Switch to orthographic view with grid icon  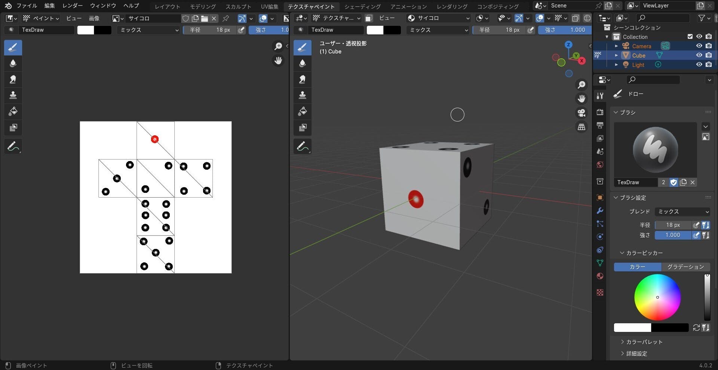(581, 127)
